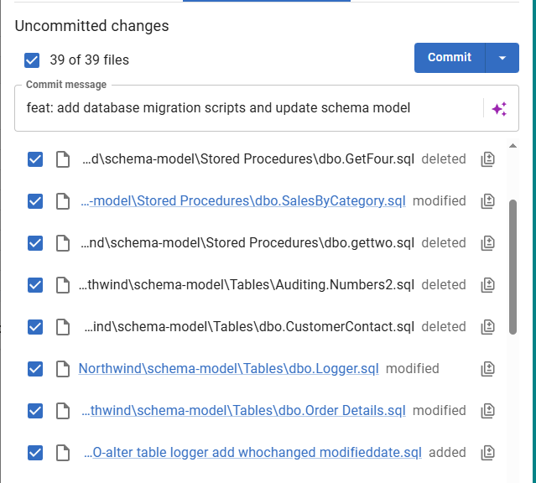Click the AI sparkle generate message icon
The height and width of the screenshot is (483, 536).
click(499, 108)
